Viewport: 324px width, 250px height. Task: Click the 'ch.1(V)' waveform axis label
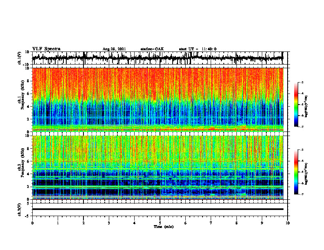pyautogui.click(x=20, y=58)
